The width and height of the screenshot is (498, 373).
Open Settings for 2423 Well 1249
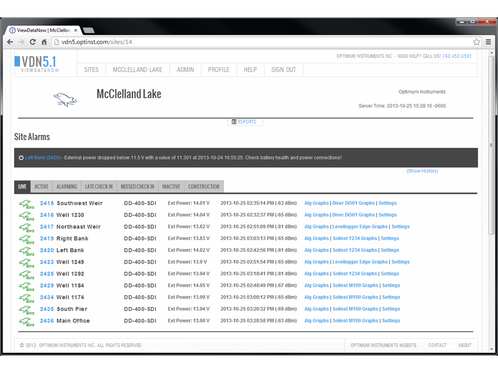click(x=400, y=262)
